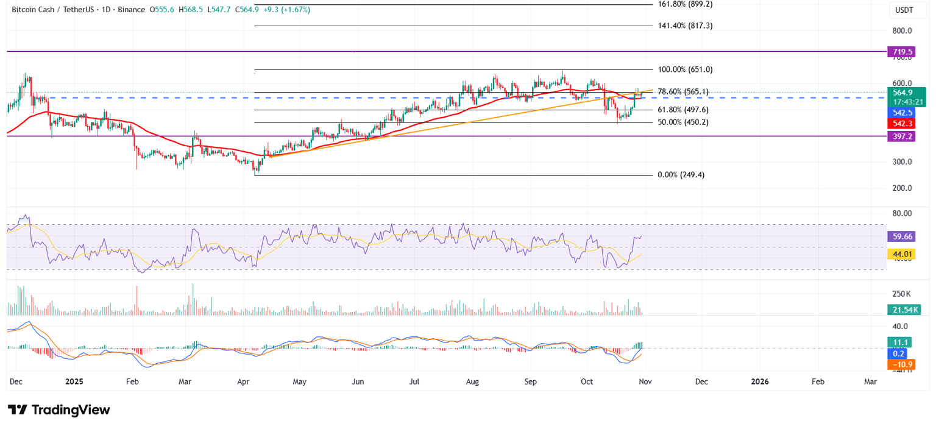Click the 21.54K volume value label
This screenshot has width=936, height=429.
(x=904, y=310)
